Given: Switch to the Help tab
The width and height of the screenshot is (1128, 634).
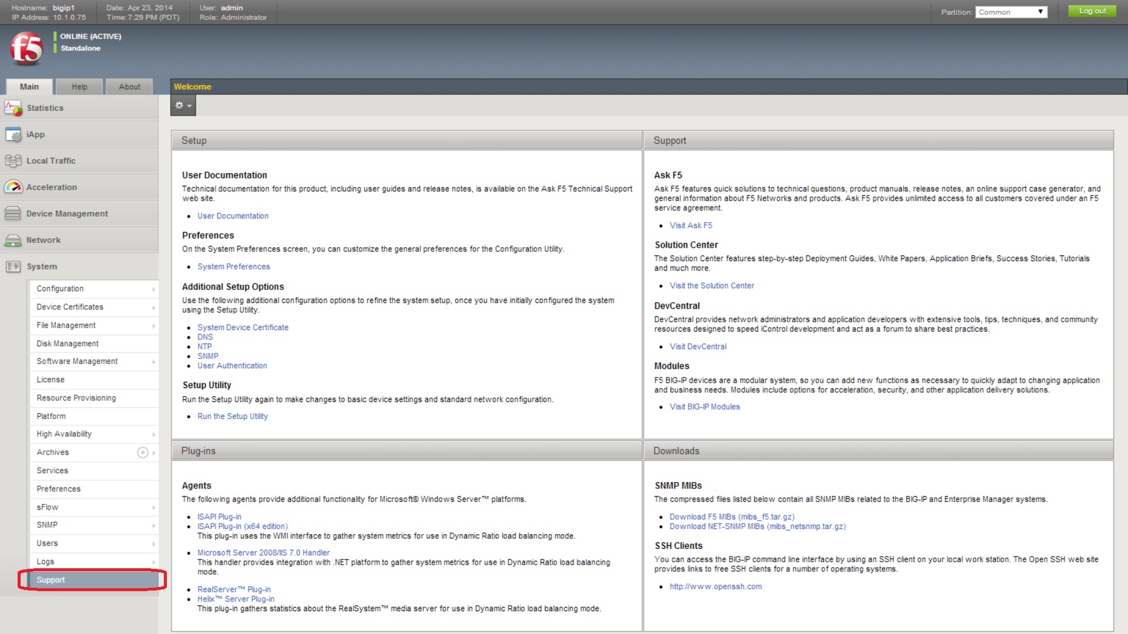Looking at the screenshot, I should click(x=79, y=87).
